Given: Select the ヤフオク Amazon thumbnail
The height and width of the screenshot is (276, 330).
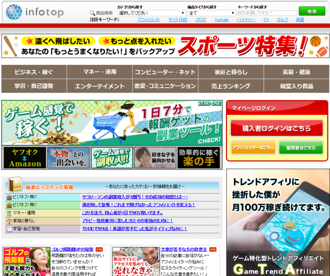Looking at the screenshot, I should (25, 158).
